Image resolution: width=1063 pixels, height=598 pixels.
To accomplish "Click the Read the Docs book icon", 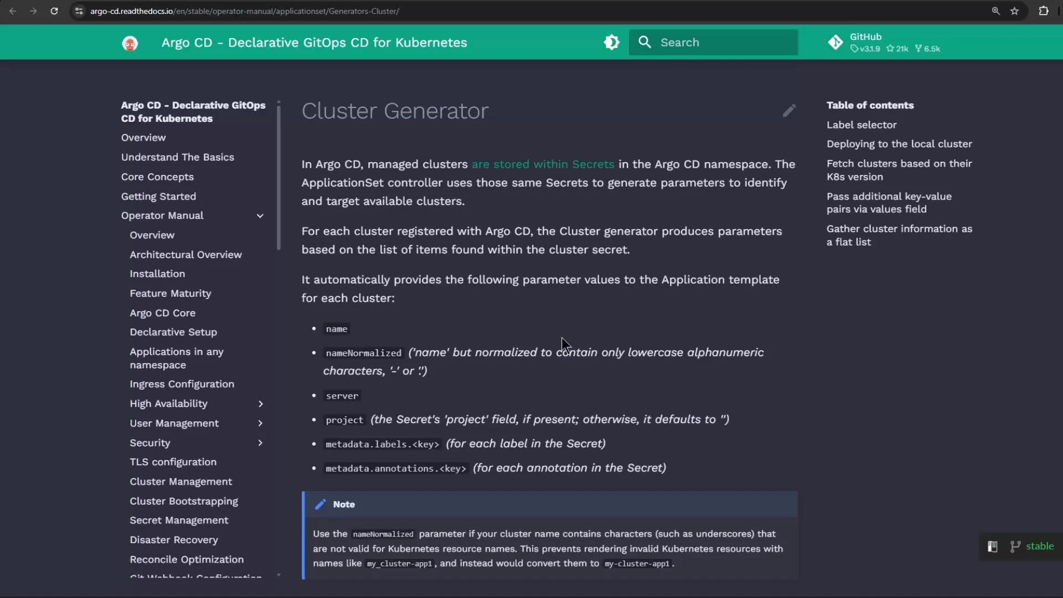I will (993, 547).
